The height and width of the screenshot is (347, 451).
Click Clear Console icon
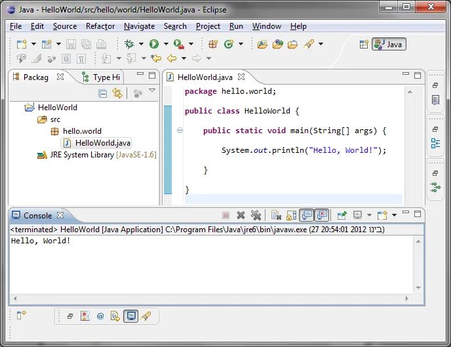click(276, 215)
